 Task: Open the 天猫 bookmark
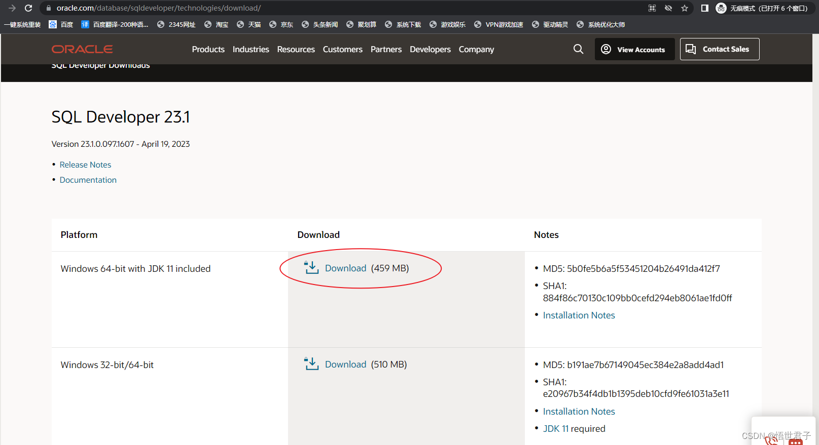coord(249,24)
